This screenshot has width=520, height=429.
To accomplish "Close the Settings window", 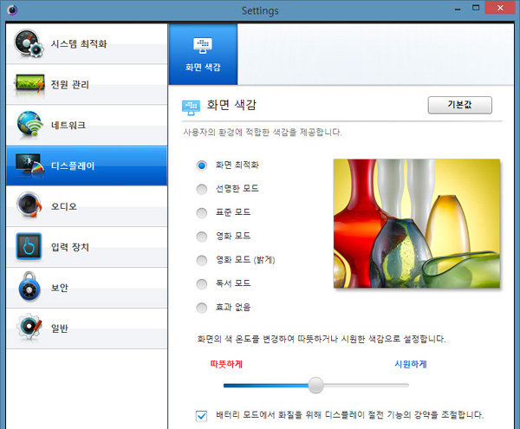I will click(x=500, y=8).
